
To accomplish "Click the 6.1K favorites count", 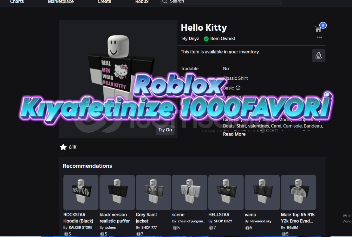I will [x=73, y=147].
